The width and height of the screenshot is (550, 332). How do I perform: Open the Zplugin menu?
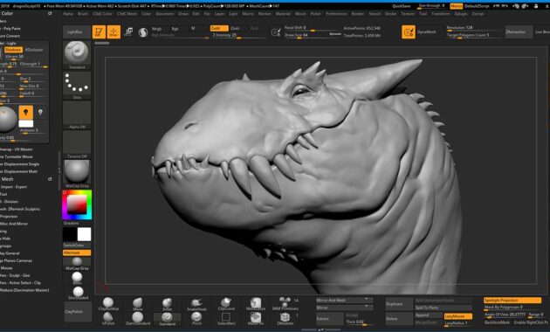[461, 14]
